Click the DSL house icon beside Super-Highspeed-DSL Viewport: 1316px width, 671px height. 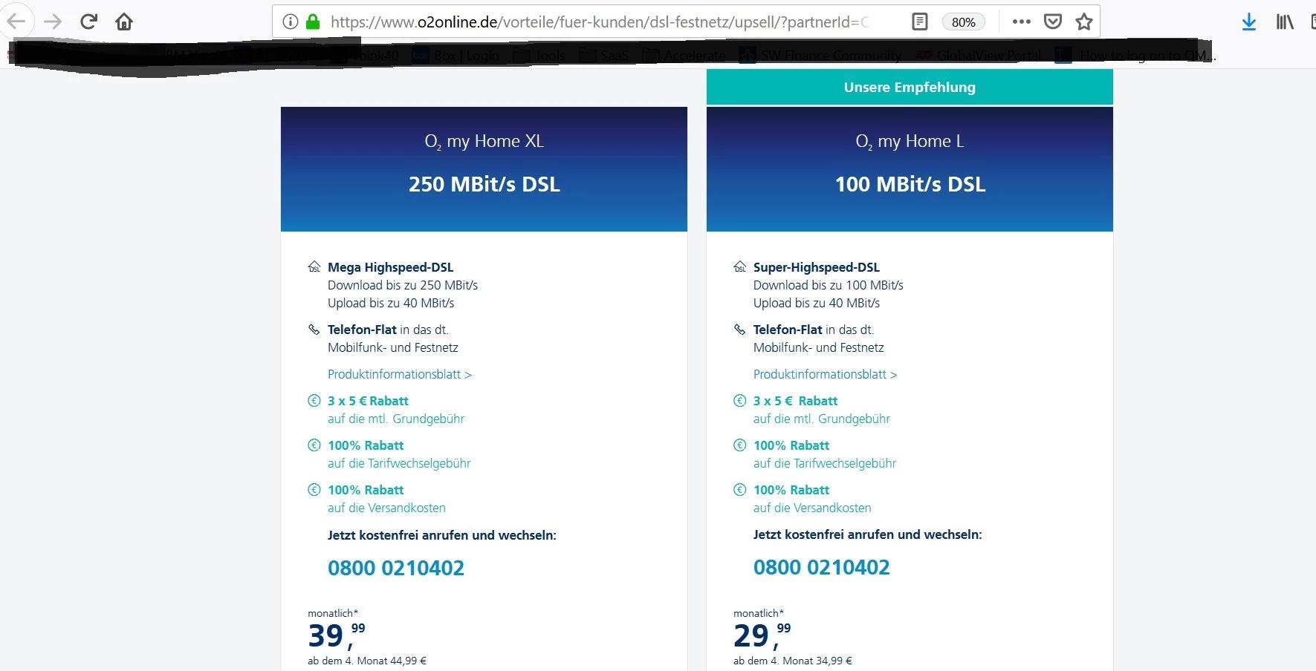740,267
